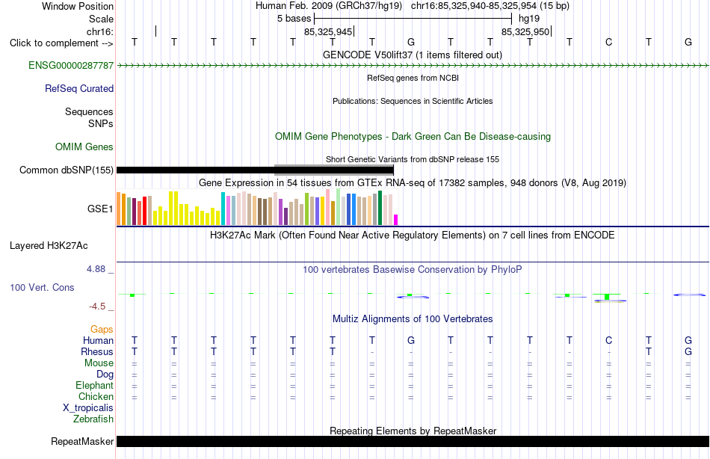Select the Elephant species row label
Viewport: 710px width, 459px height.
pos(95,385)
